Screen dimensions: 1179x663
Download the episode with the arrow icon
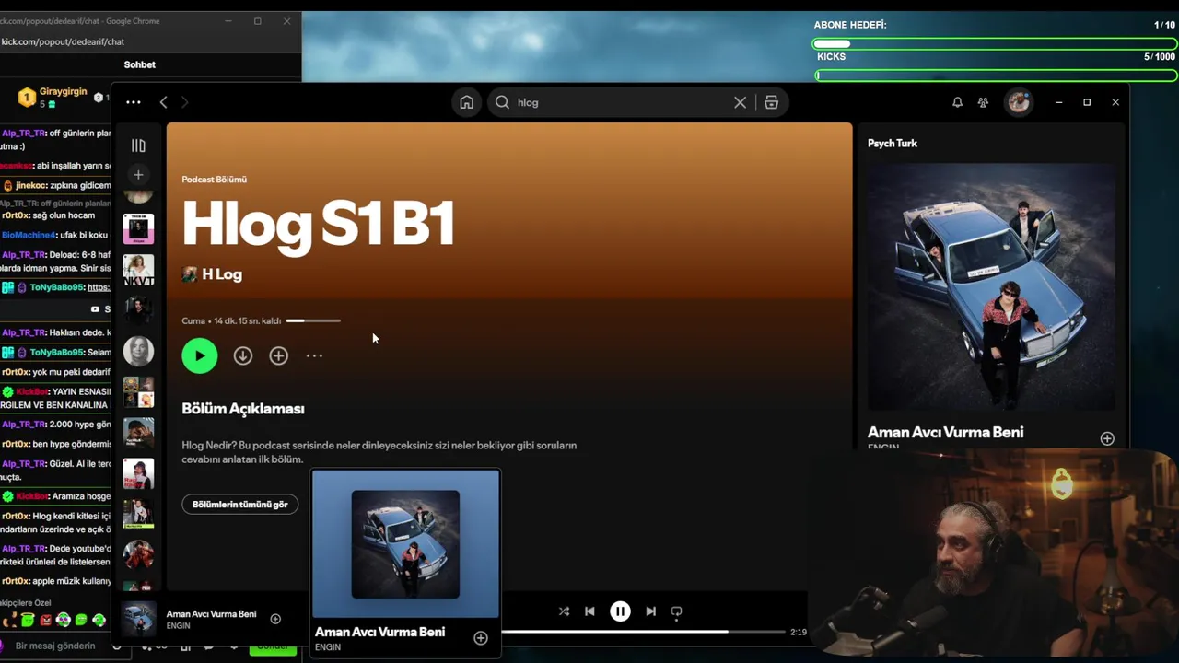(243, 355)
